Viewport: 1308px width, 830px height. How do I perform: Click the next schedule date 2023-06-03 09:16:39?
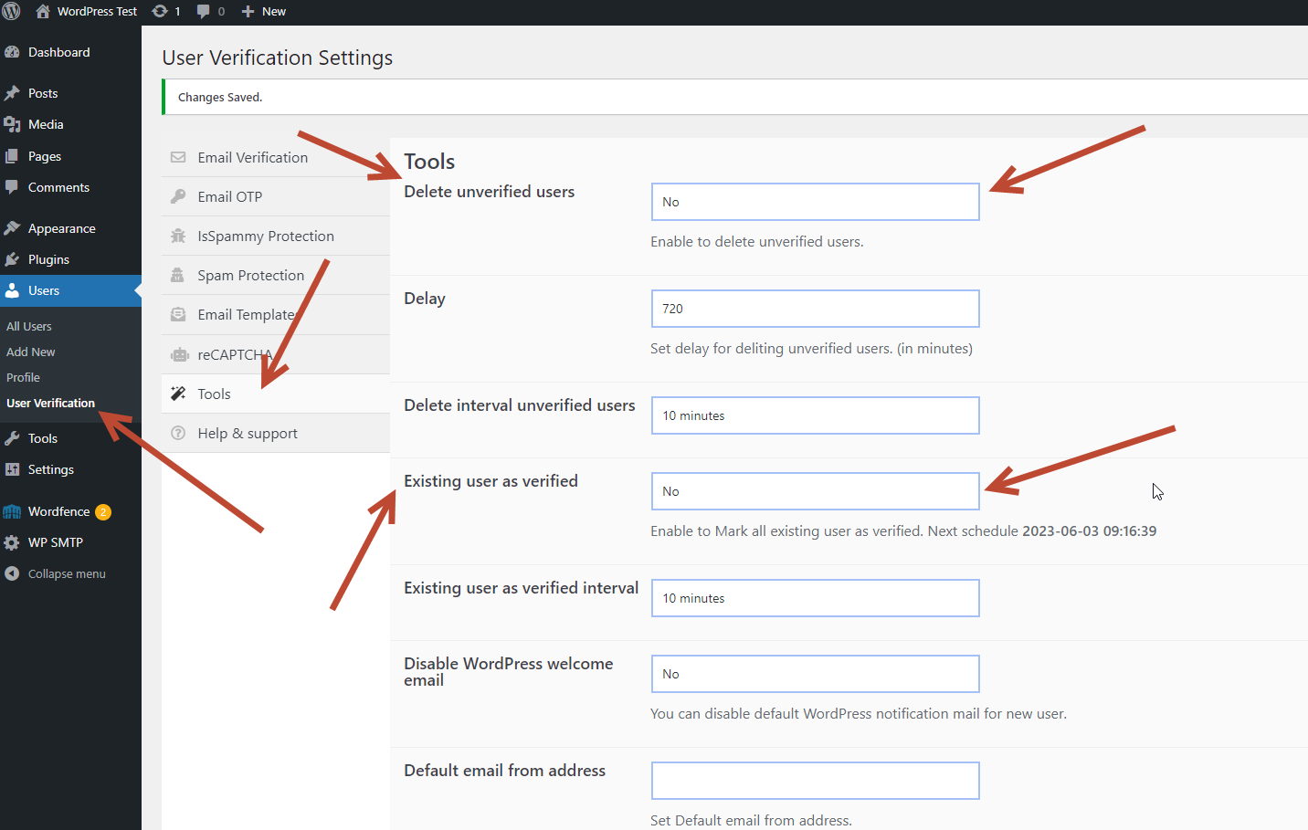pyautogui.click(x=1089, y=531)
